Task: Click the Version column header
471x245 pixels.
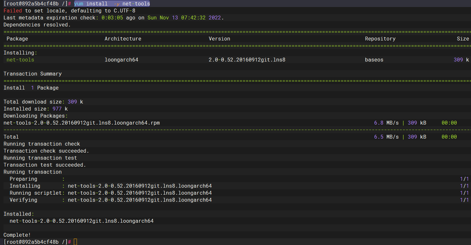Action: 219,39
